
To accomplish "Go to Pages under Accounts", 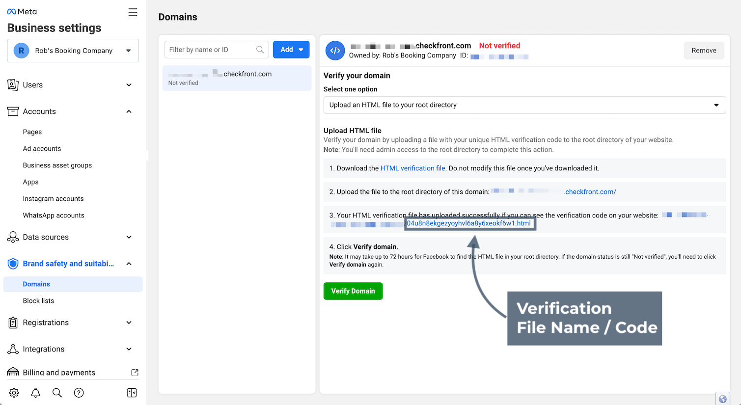I will point(32,132).
